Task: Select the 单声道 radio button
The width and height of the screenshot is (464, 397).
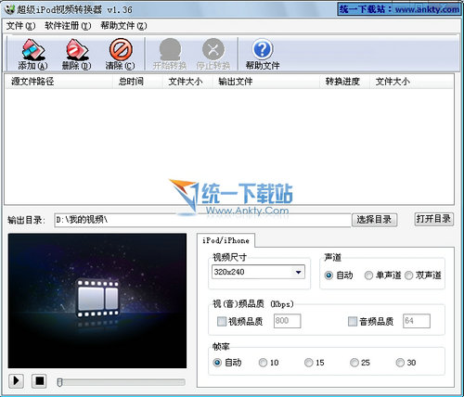Action: click(x=368, y=275)
